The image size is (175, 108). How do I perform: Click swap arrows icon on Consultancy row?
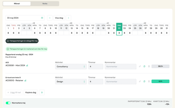140,66
